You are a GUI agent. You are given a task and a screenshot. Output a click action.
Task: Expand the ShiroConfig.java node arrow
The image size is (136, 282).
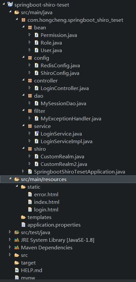tap(30, 73)
